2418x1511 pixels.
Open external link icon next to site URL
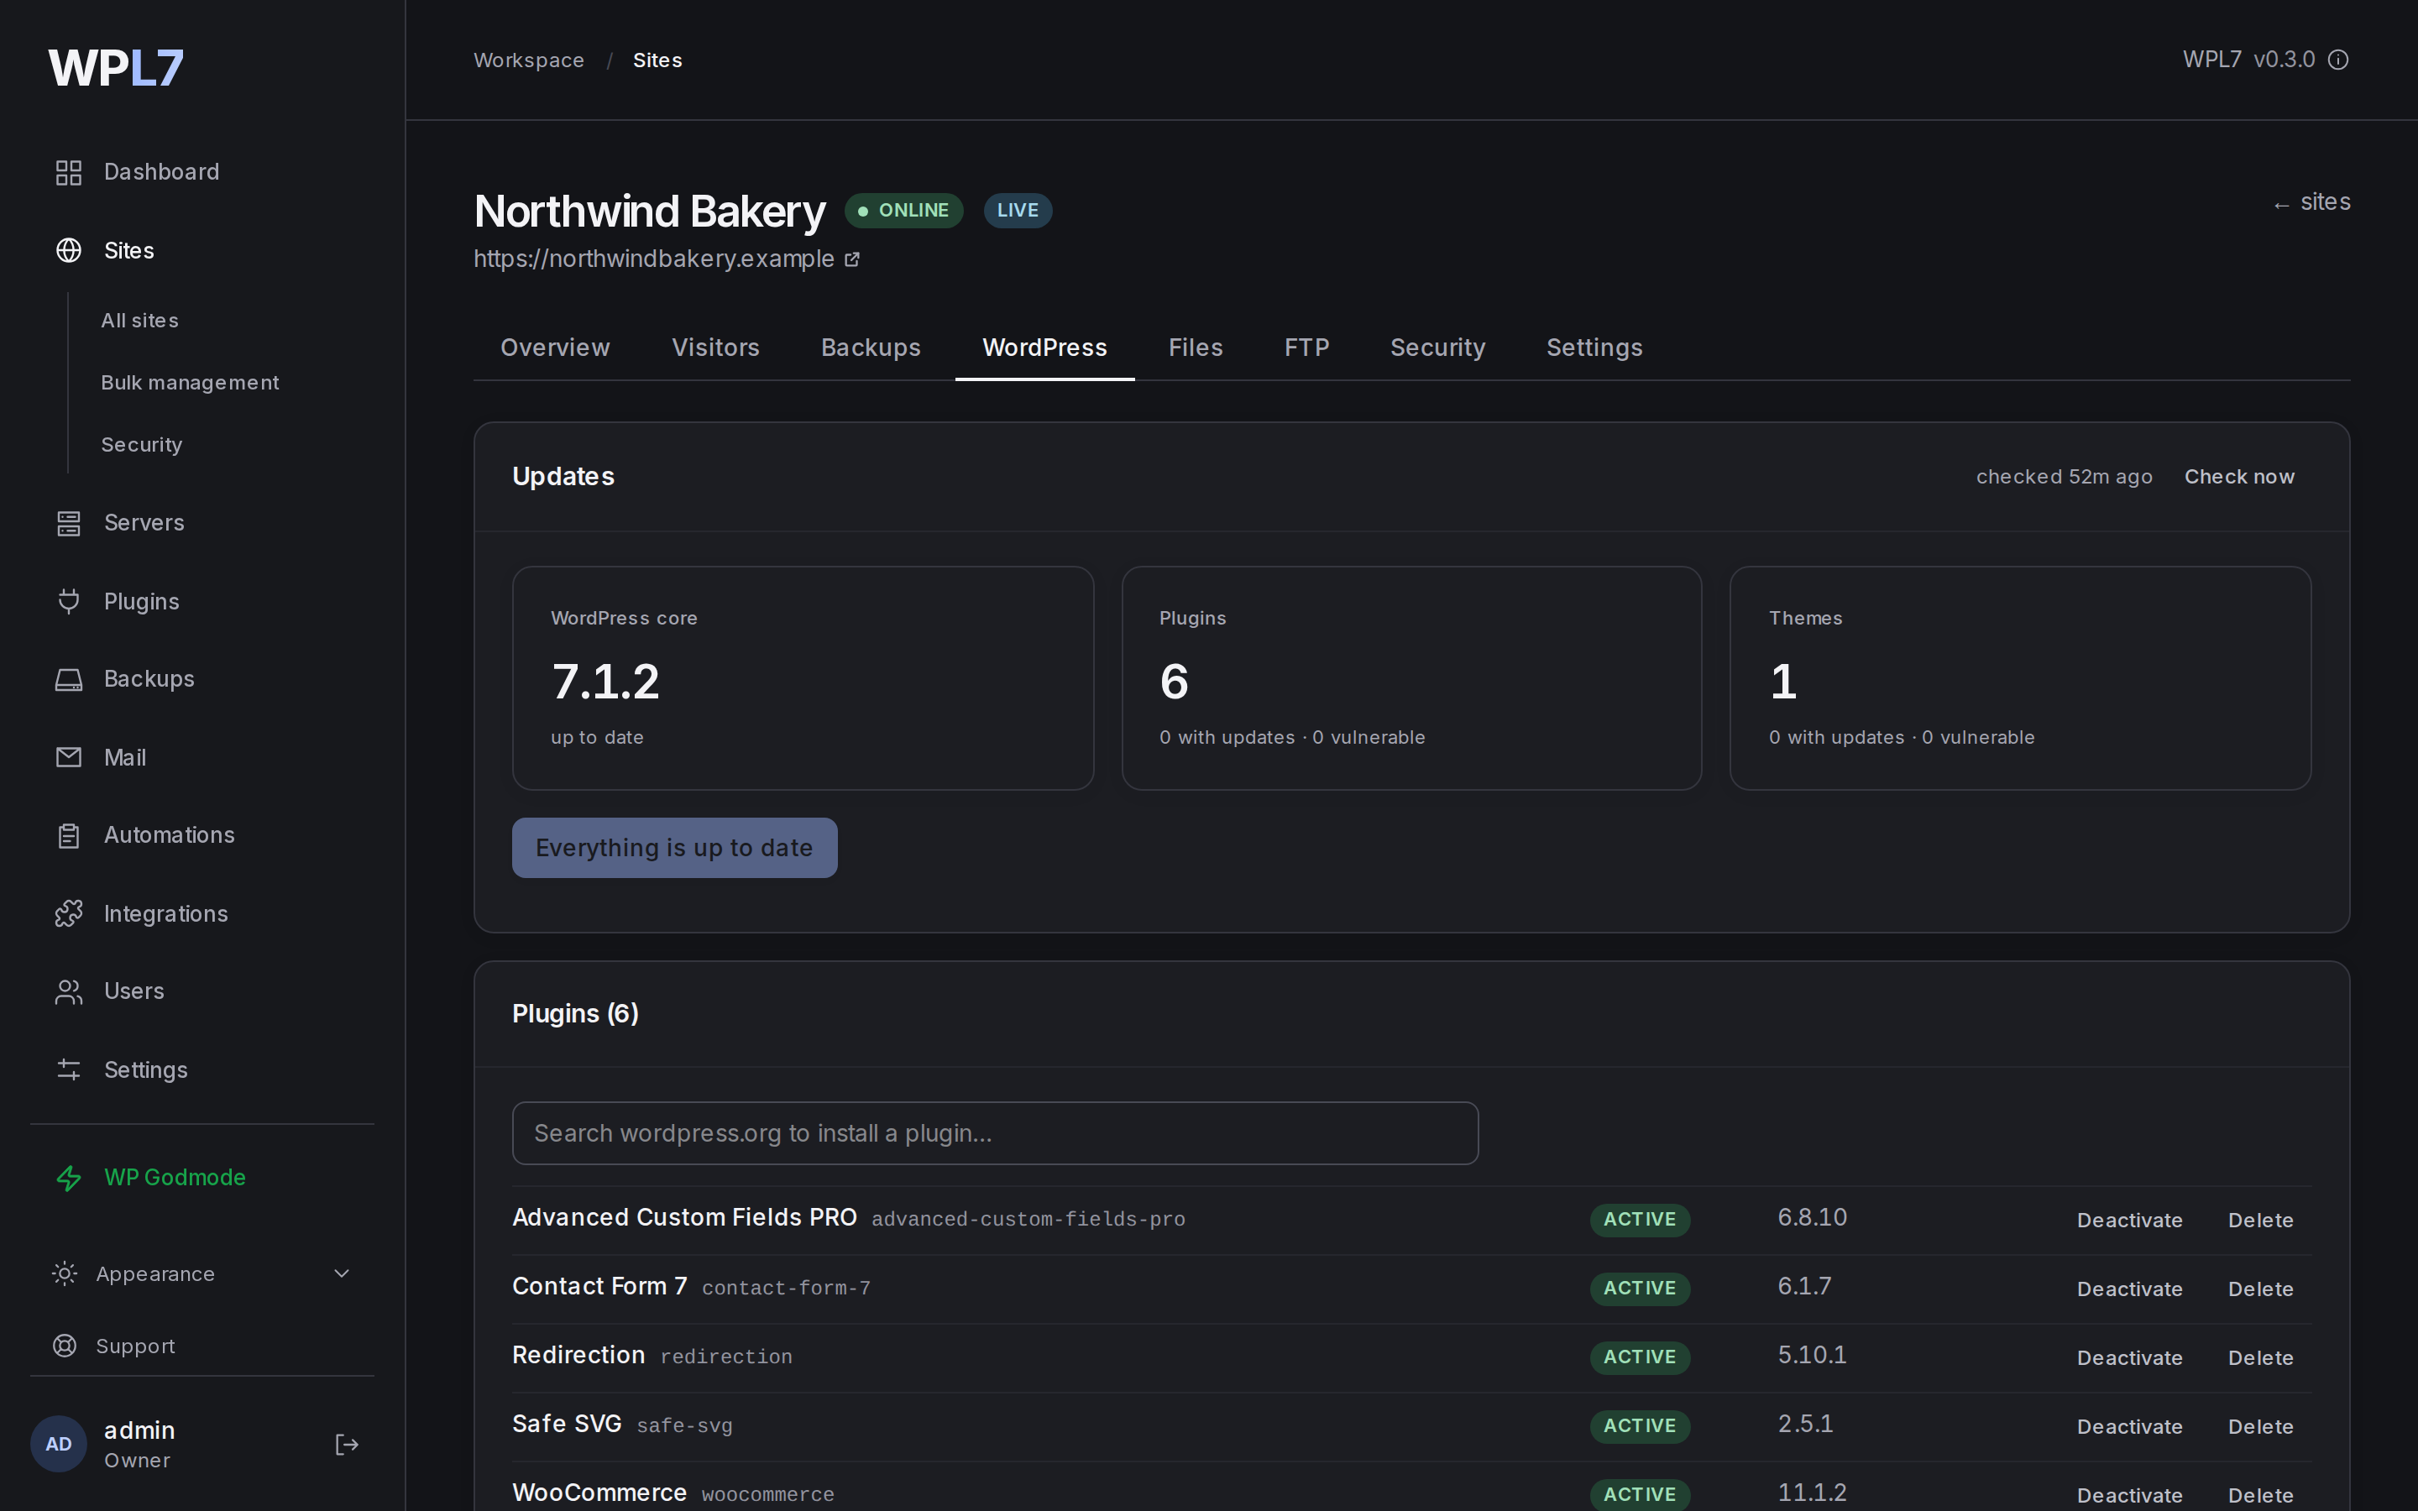click(852, 260)
